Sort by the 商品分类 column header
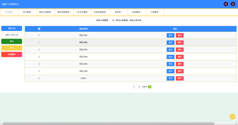This screenshot has height=125, width=238. [84, 29]
